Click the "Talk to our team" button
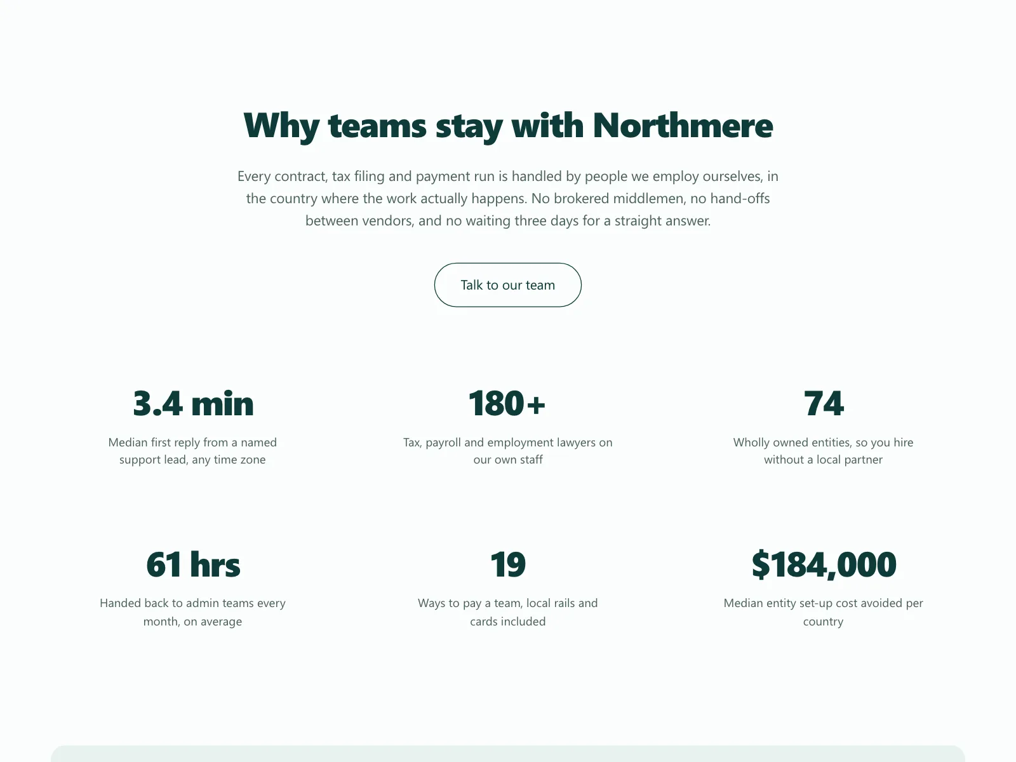 (x=508, y=285)
